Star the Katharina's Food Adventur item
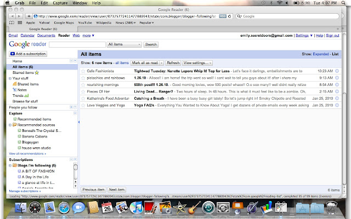This screenshot has height=219, width=351. pyautogui.click(x=83, y=99)
